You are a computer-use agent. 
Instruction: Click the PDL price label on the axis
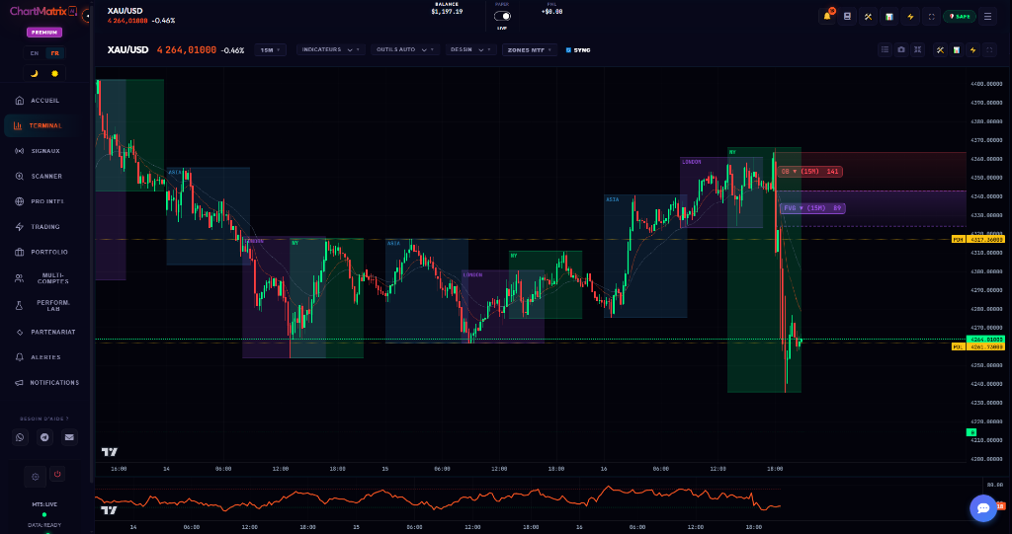[x=977, y=346]
